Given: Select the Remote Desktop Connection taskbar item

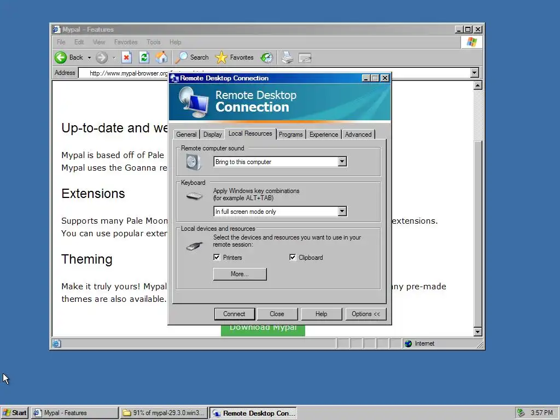Looking at the screenshot, I should pyautogui.click(x=253, y=413).
